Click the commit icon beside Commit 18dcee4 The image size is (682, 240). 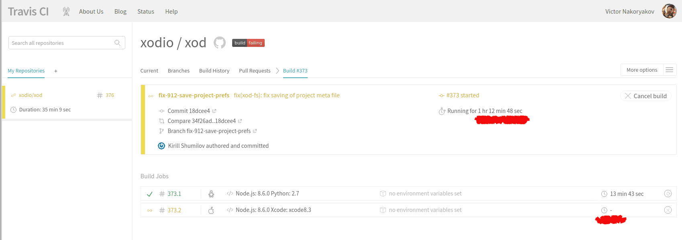[161, 111]
